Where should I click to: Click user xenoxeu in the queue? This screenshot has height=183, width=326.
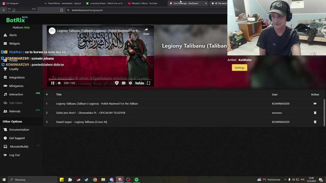(x=277, y=113)
